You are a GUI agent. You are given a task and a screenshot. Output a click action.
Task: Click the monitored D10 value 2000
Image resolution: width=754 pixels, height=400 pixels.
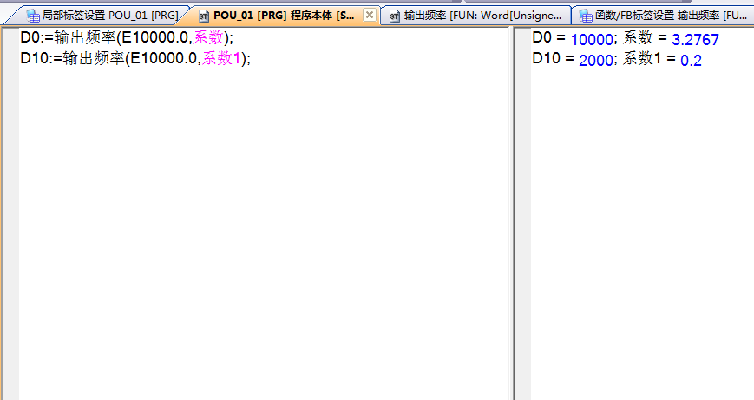coord(595,60)
